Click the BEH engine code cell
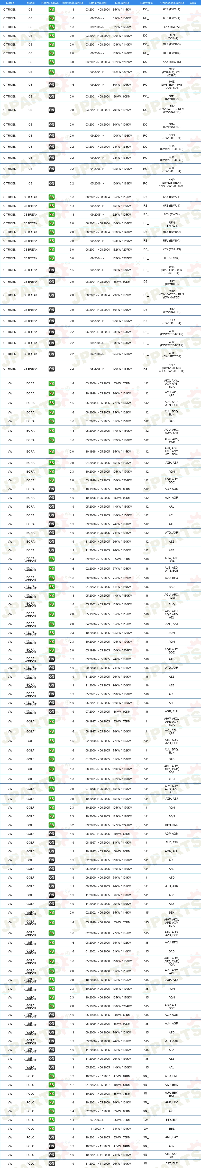The height and width of the screenshot is (1168, 201). 172,913
